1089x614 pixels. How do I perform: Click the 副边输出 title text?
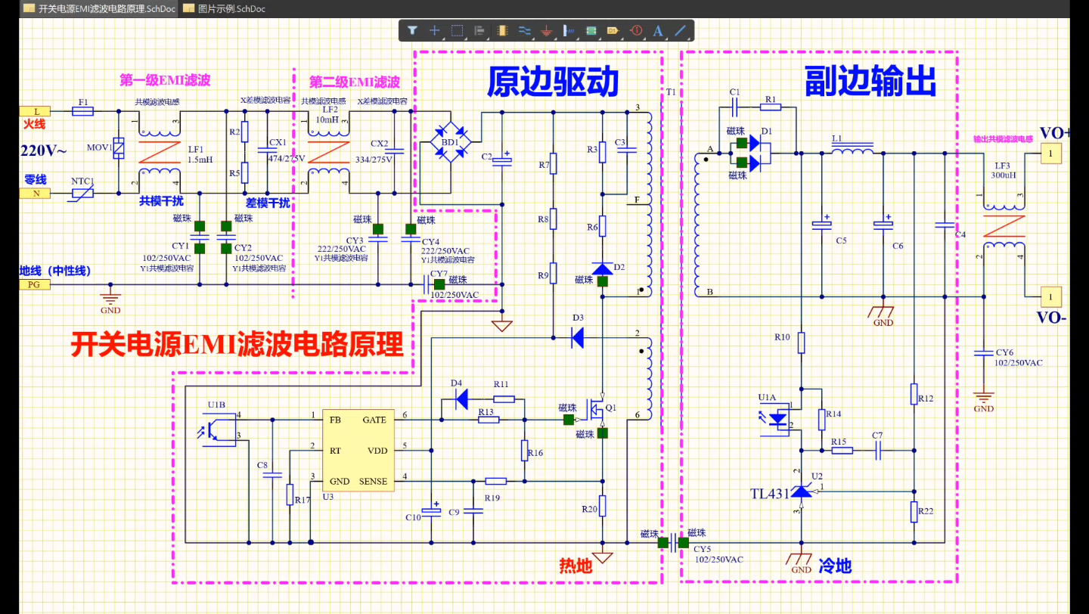(870, 81)
